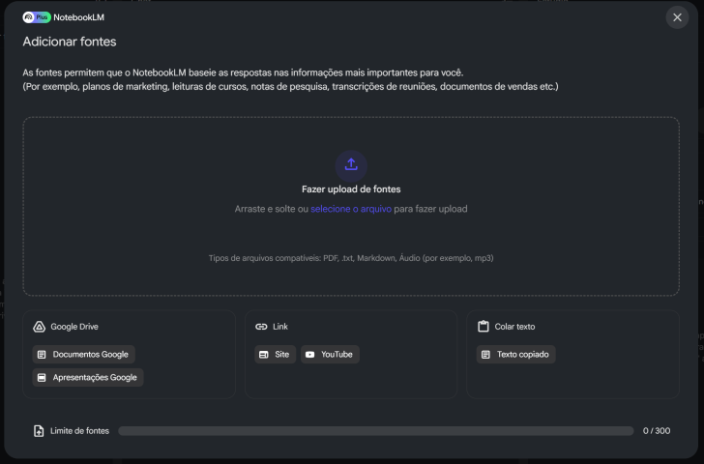This screenshot has height=464, width=704.
Task: Click the 'Tipos de arquivos compatíveis' note
Action: [x=351, y=258]
